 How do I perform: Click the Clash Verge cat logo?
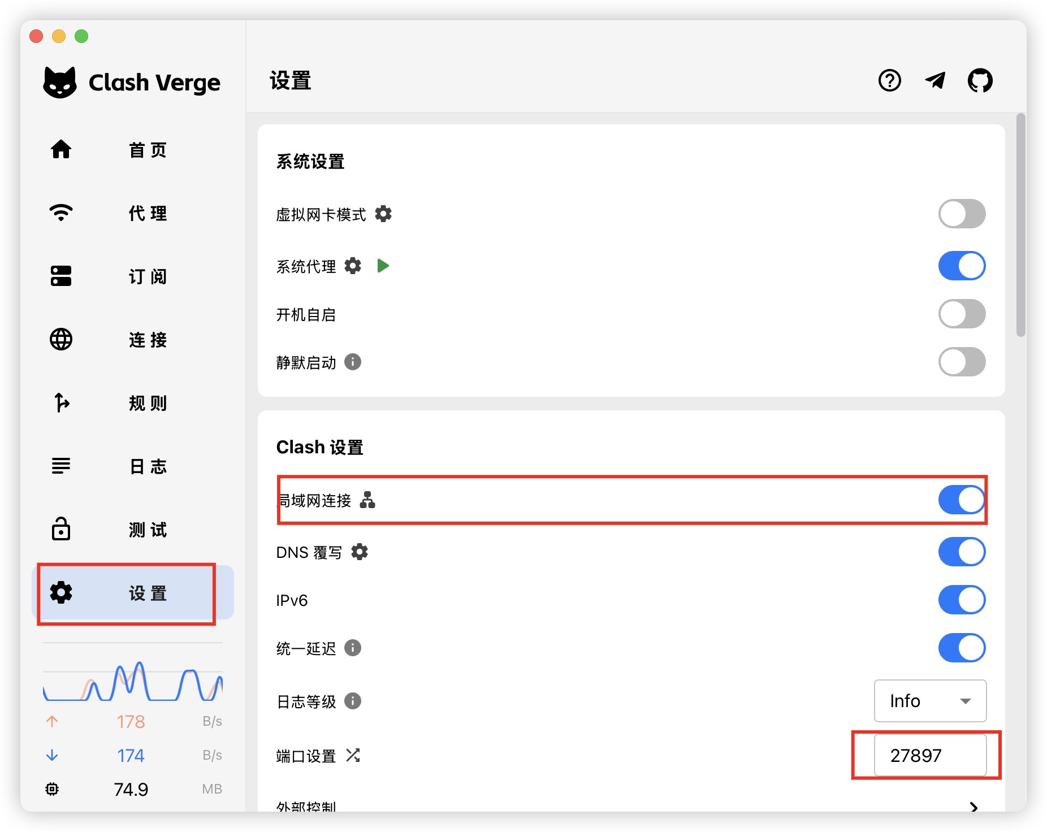coord(60,83)
